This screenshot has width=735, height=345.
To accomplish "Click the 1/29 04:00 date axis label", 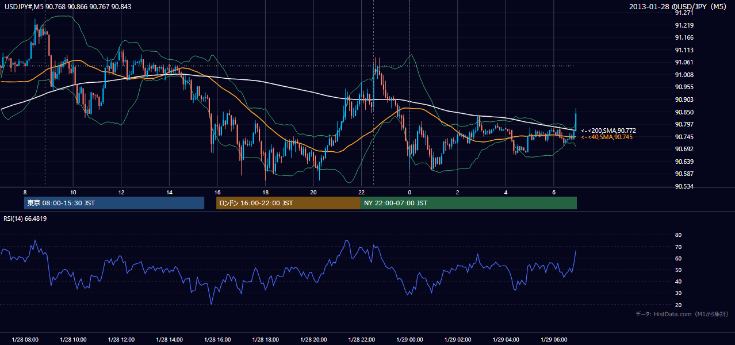I will 506,339.
